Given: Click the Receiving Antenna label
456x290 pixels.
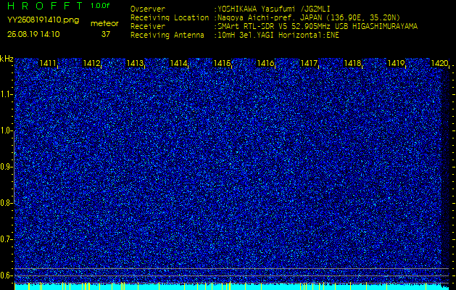Looking at the screenshot, I should pos(167,36).
